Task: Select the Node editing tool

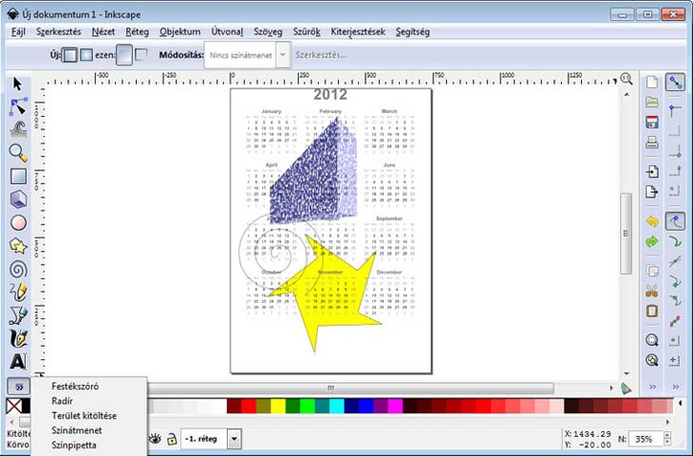Action: tap(18, 107)
